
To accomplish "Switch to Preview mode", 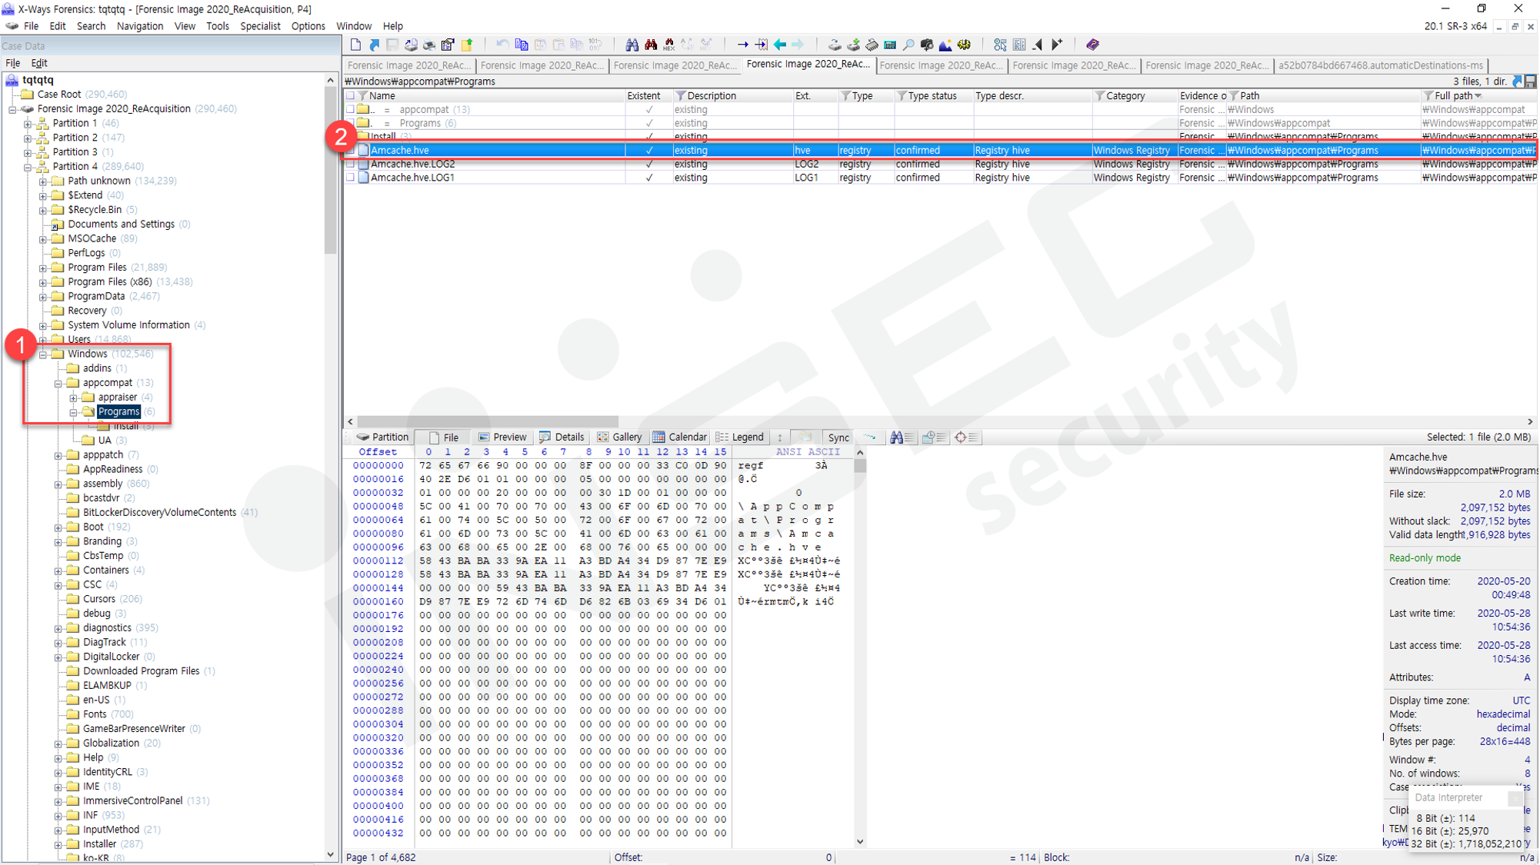I will coord(502,437).
